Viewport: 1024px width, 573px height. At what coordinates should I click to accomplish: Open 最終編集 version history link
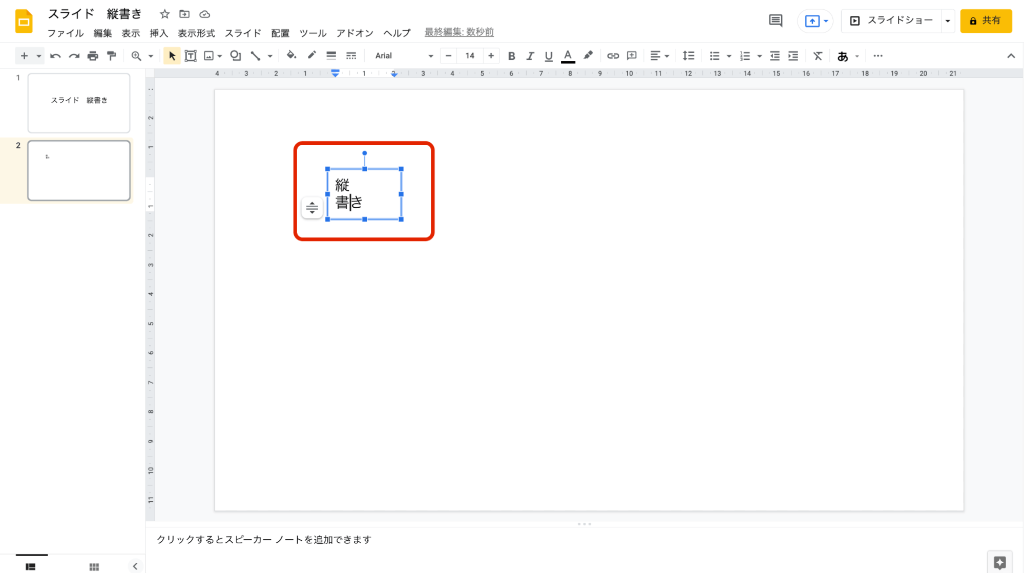pyautogui.click(x=459, y=32)
